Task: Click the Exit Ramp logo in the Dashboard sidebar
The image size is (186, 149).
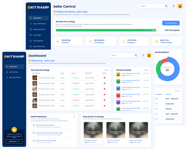Action: click(14, 57)
